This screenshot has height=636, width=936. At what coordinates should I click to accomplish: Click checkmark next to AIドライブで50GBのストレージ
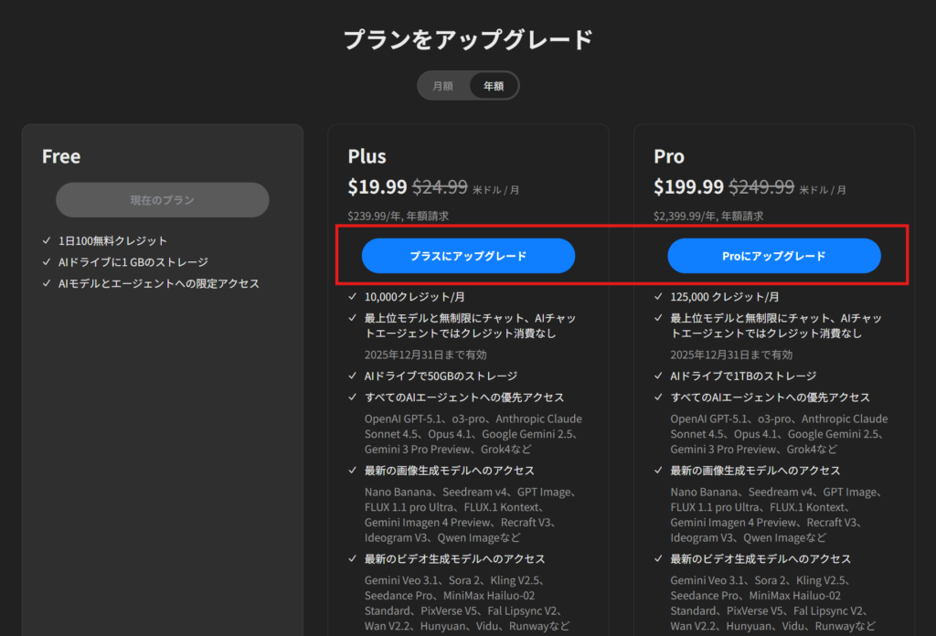click(353, 376)
